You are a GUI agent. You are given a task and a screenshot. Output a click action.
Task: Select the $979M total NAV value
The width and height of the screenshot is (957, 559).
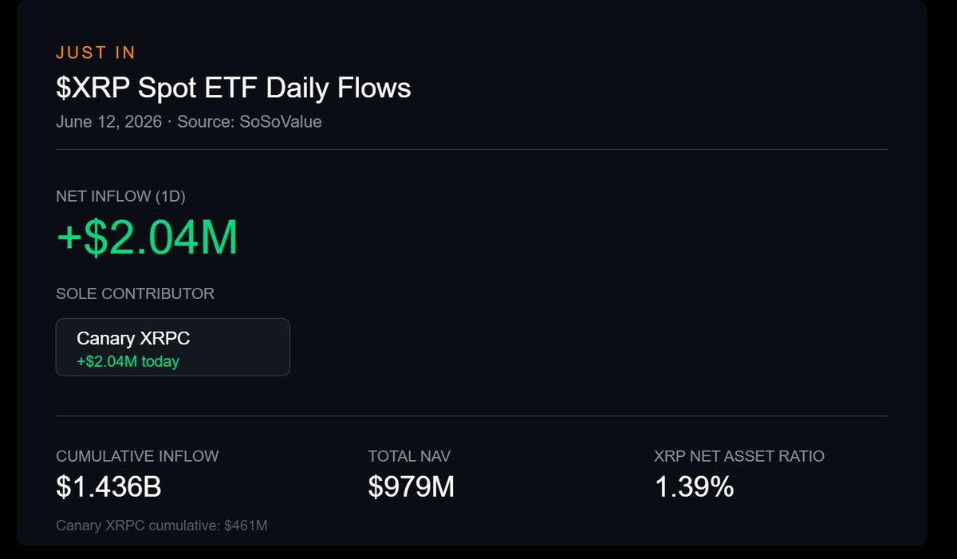point(412,486)
